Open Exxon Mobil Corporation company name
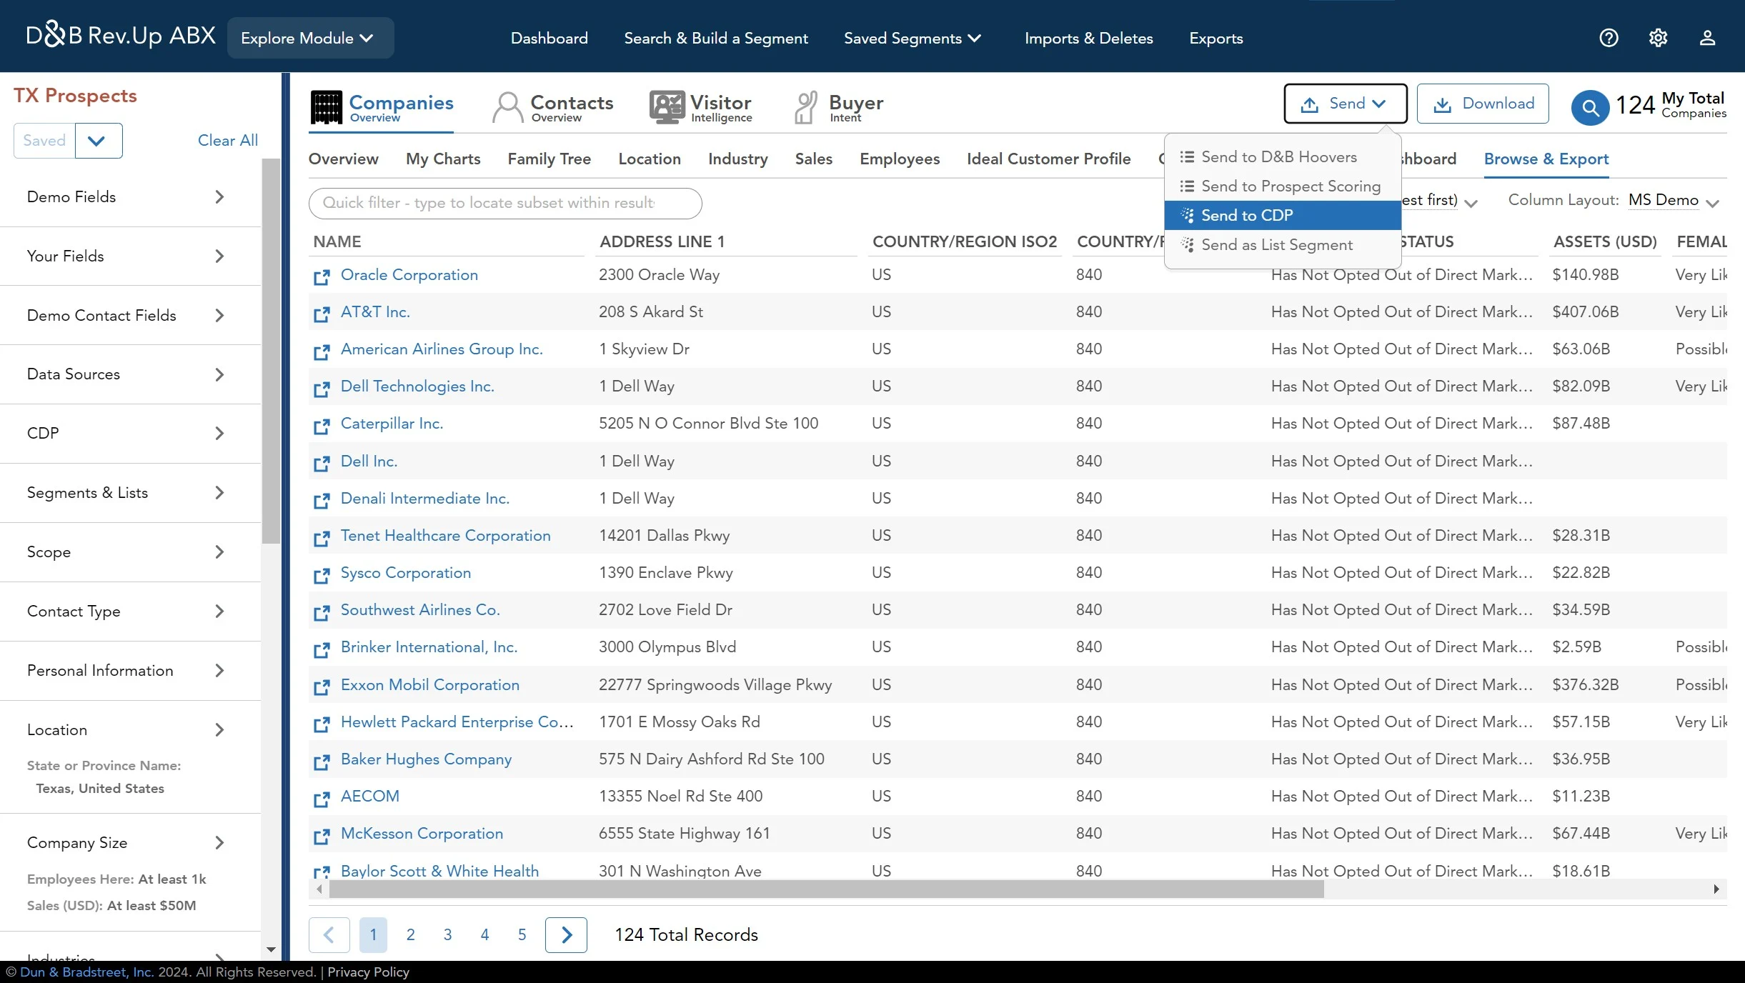 pyautogui.click(x=429, y=684)
